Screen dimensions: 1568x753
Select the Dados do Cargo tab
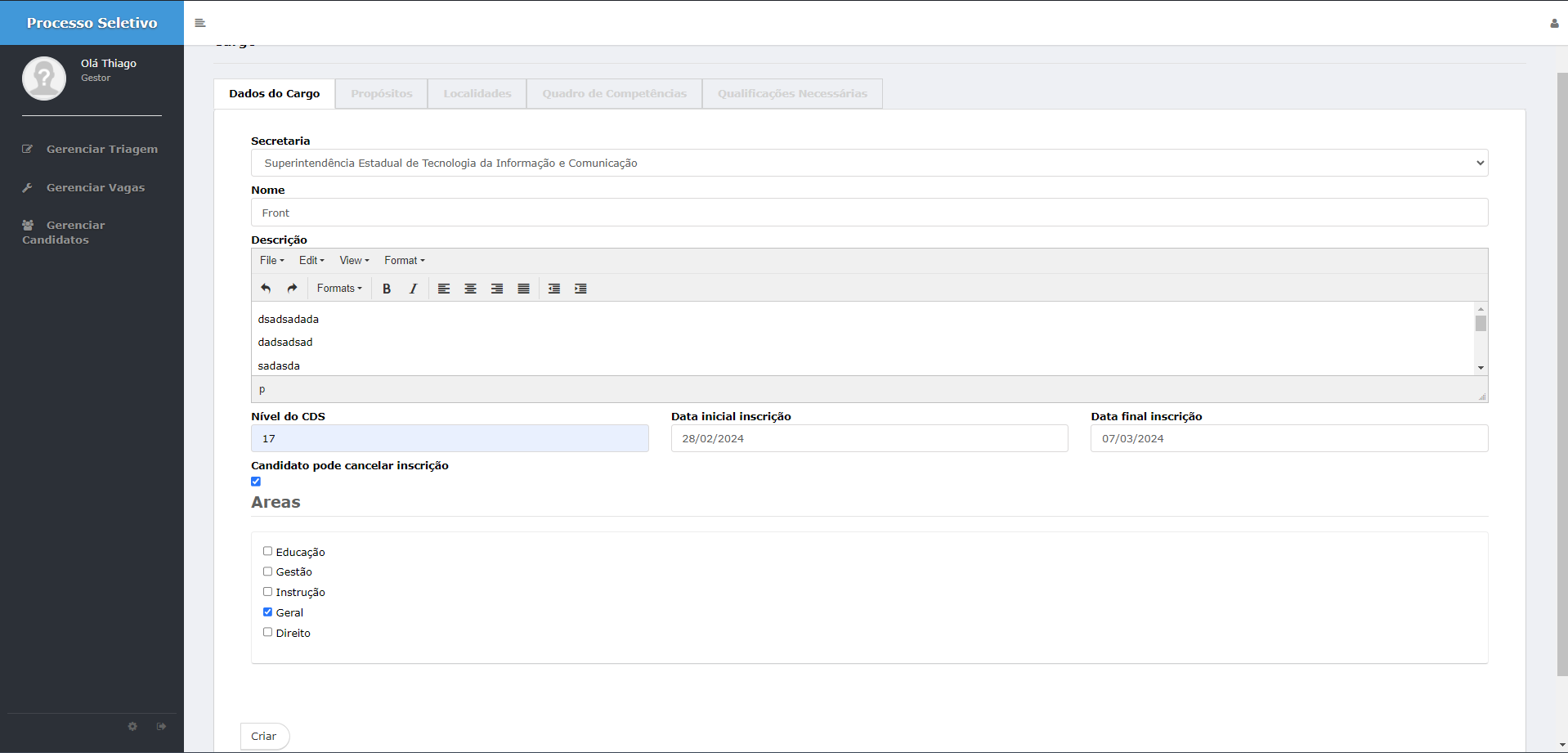(275, 93)
